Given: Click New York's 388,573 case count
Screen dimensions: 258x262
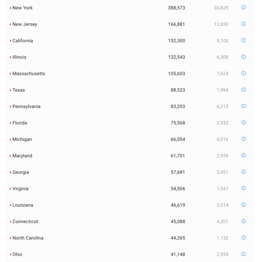Looking at the screenshot, I should [x=176, y=8].
